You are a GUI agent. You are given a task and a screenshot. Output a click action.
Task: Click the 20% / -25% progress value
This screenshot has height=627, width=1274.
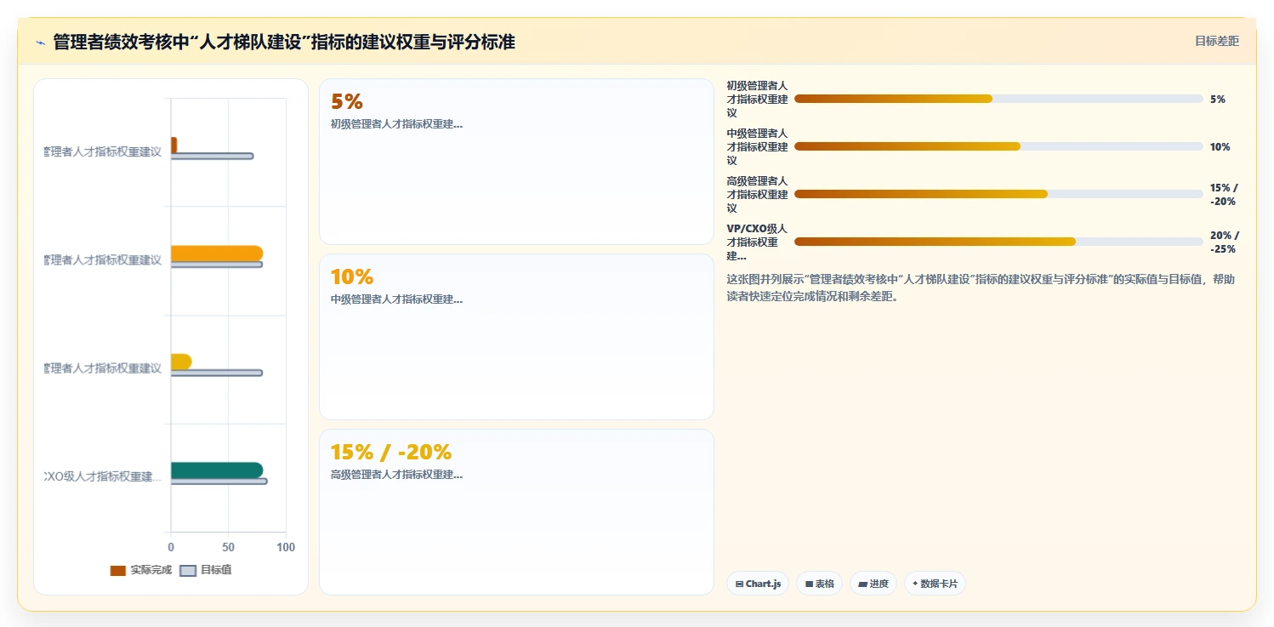(x=1225, y=242)
